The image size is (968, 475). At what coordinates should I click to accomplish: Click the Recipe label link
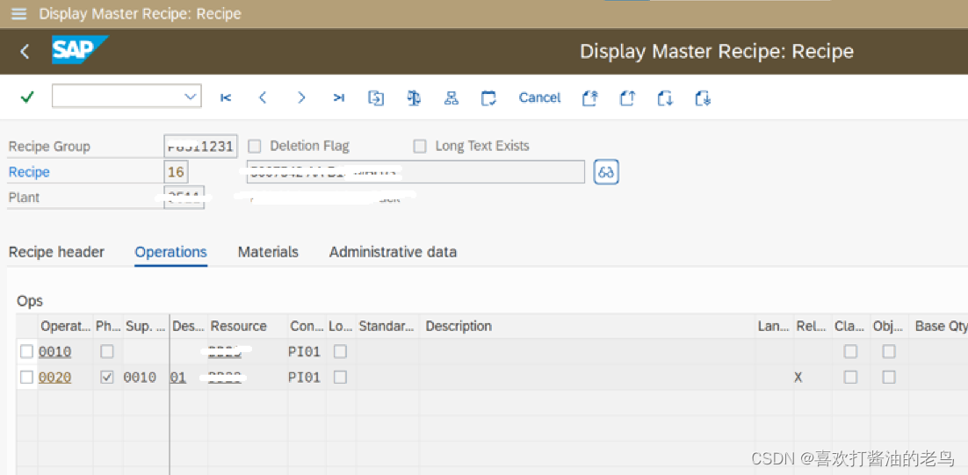(x=29, y=172)
